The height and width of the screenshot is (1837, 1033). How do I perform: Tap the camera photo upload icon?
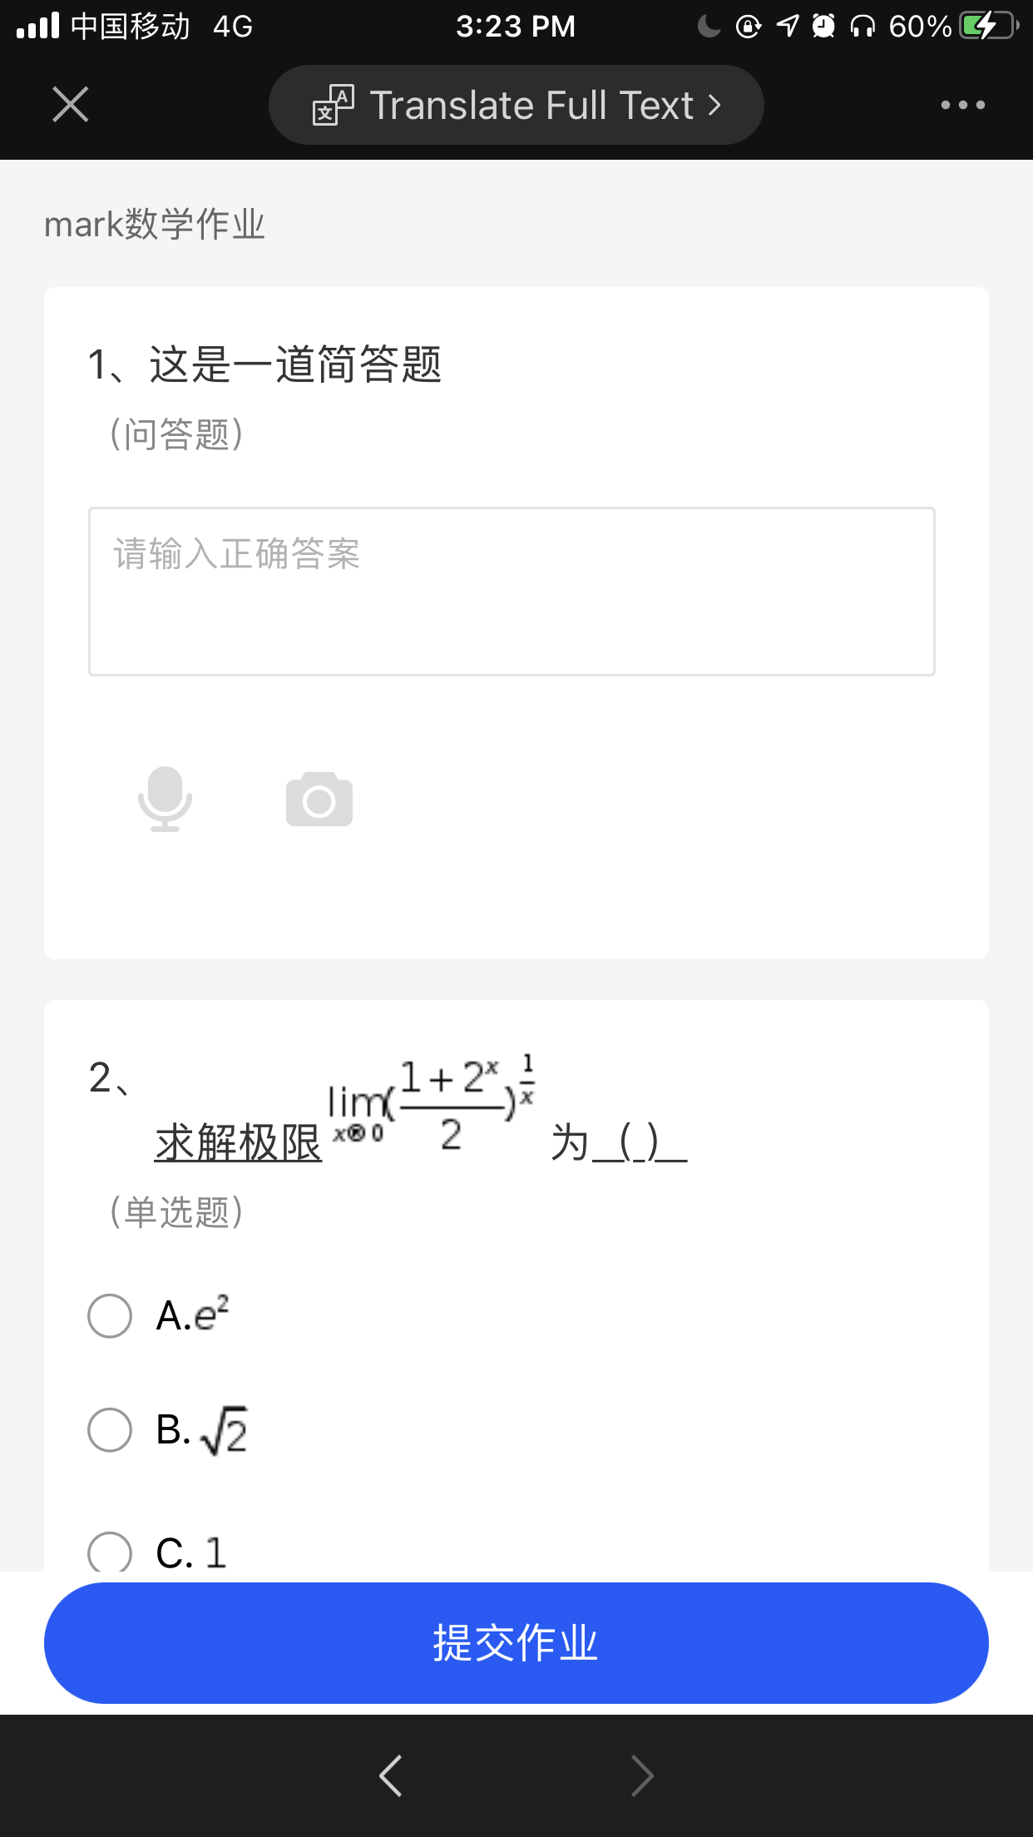tap(319, 800)
